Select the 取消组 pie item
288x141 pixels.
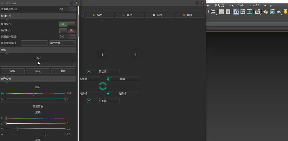click(90, 79)
